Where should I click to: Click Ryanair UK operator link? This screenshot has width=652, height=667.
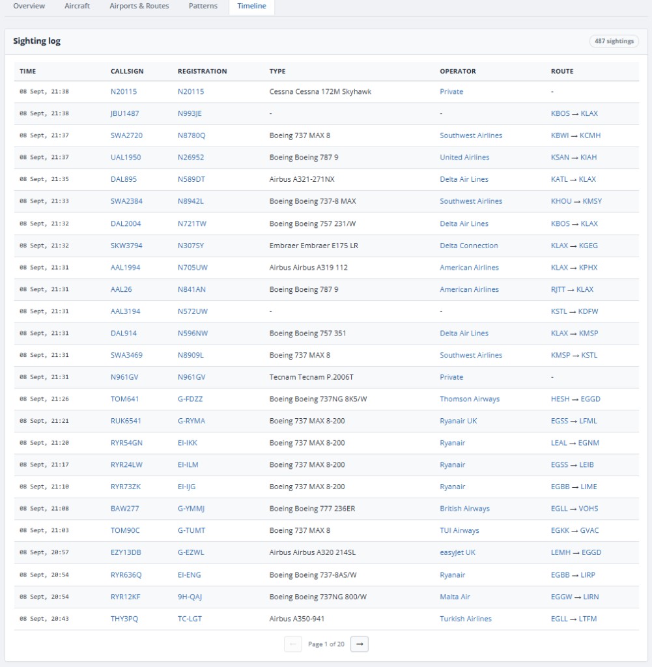(x=458, y=421)
